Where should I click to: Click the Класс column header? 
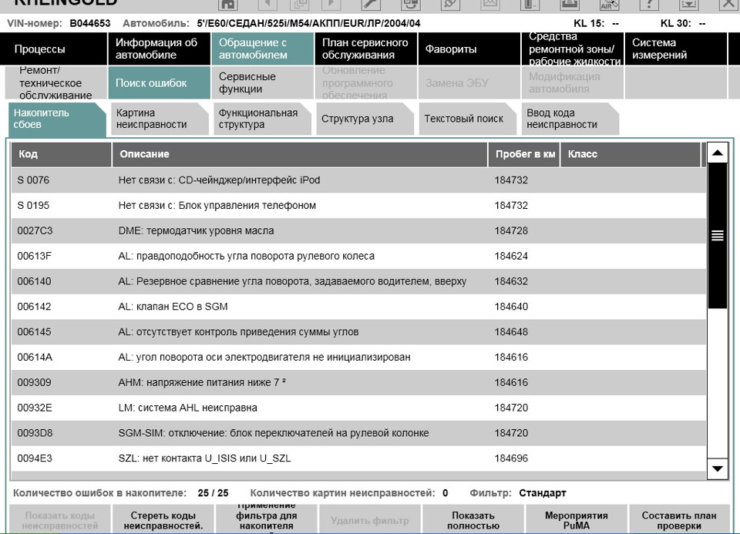[x=631, y=154]
